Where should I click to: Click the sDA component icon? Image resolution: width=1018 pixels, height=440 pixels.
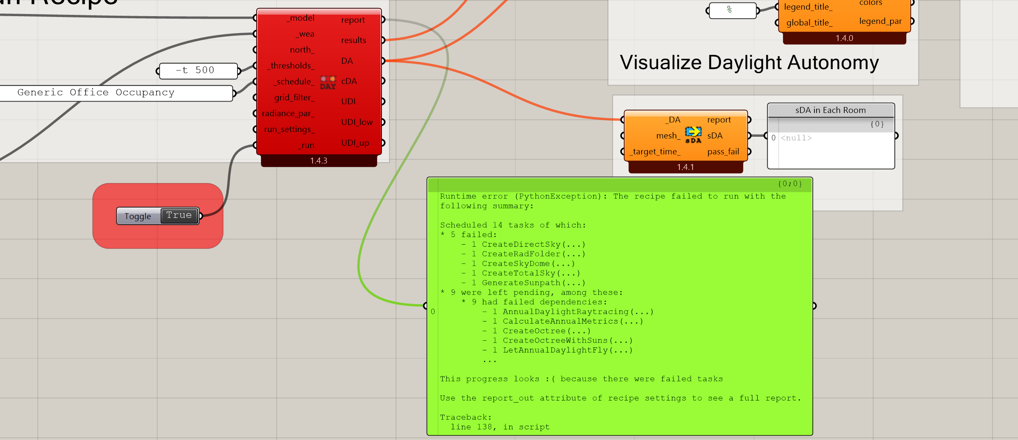coord(693,135)
